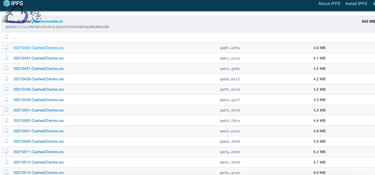The width and height of the screenshot is (375, 175).
Task: Click file icon for 20210507-CashedChecks.csv
Action: coord(7,131)
